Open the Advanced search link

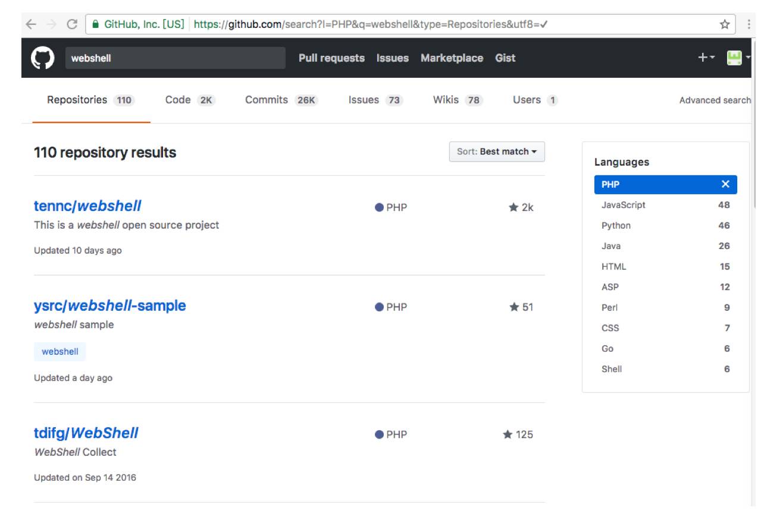click(x=715, y=100)
